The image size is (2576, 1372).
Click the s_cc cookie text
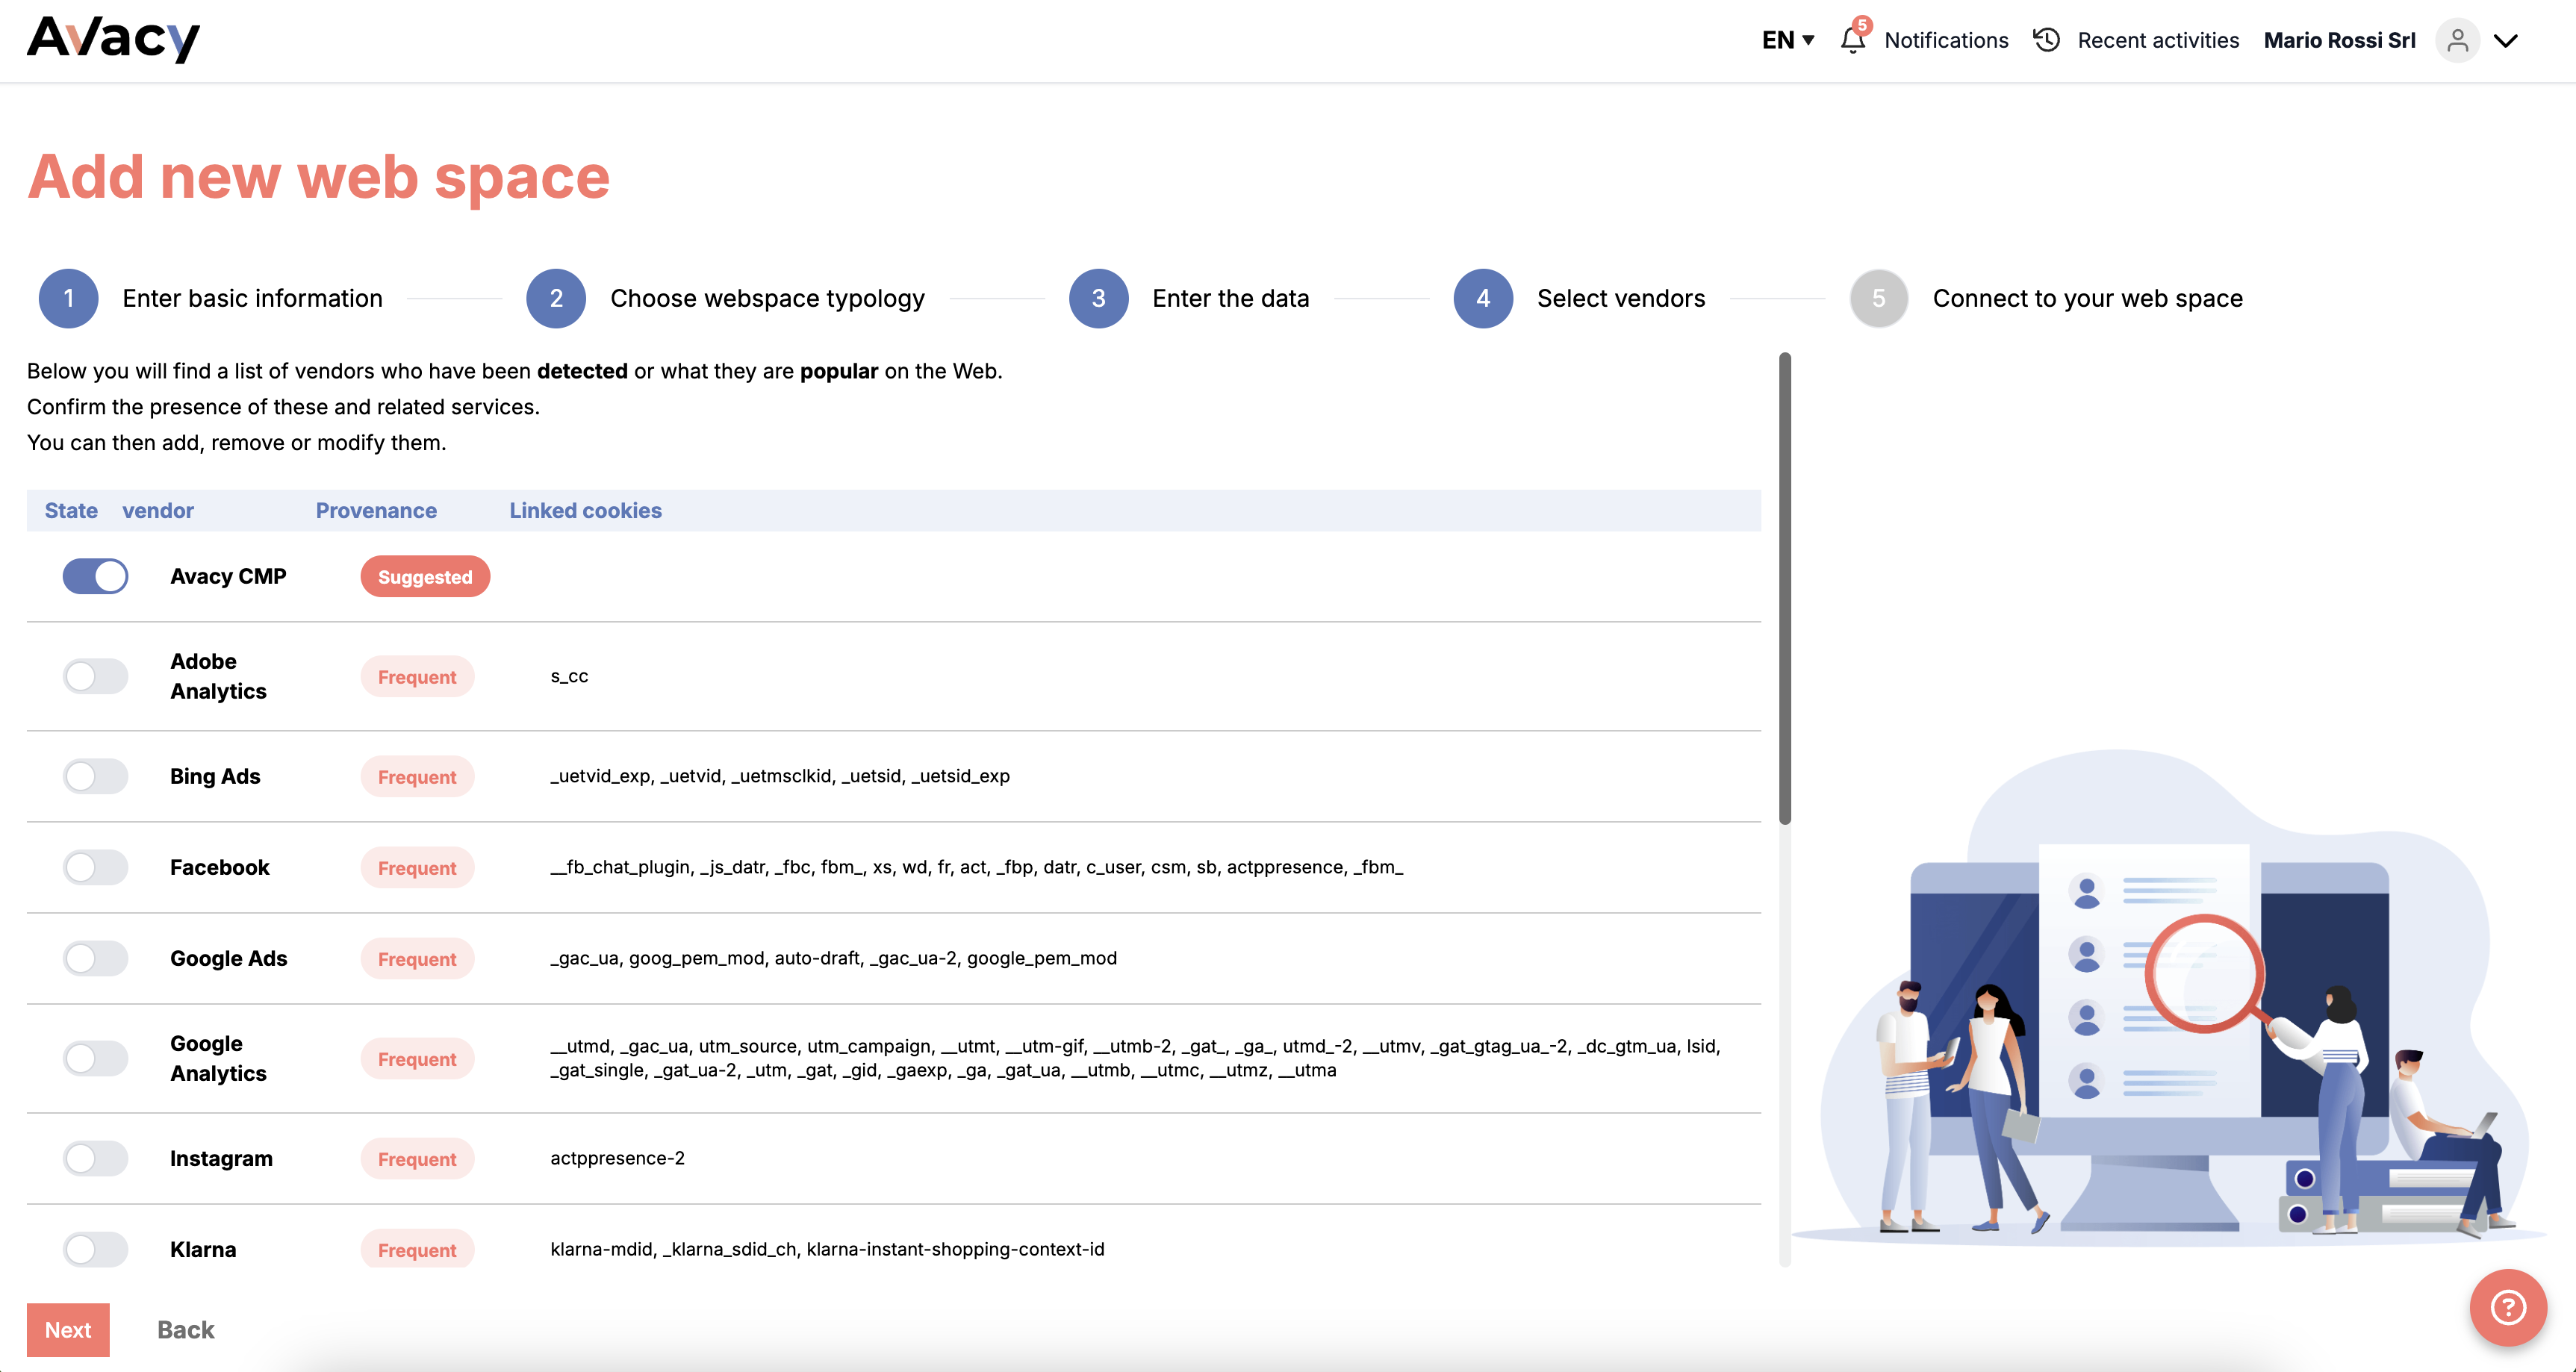coord(569,676)
